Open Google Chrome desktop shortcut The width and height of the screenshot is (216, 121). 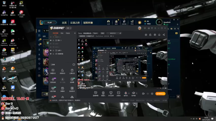pyautogui.click(x=4, y=52)
